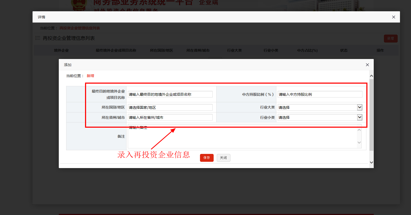Click the up arrow inside 备注 textarea
The width and height of the screenshot is (411, 215).
click(359, 130)
